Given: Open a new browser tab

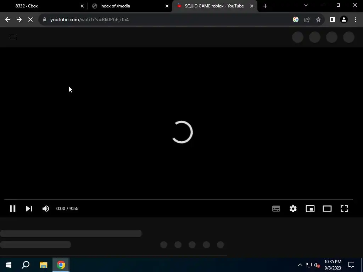Looking at the screenshot, I should 265,6.
